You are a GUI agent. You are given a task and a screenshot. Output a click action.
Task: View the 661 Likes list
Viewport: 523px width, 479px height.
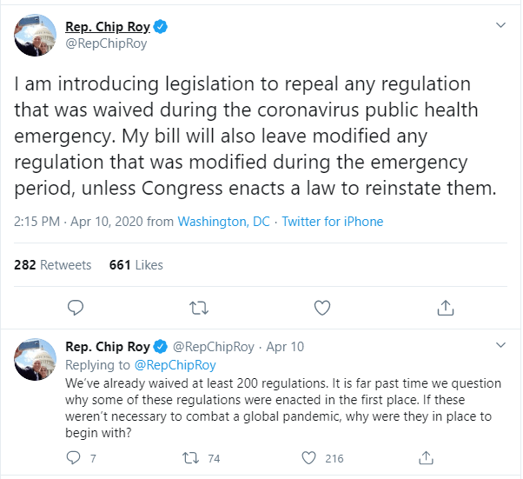coord(136,264)
